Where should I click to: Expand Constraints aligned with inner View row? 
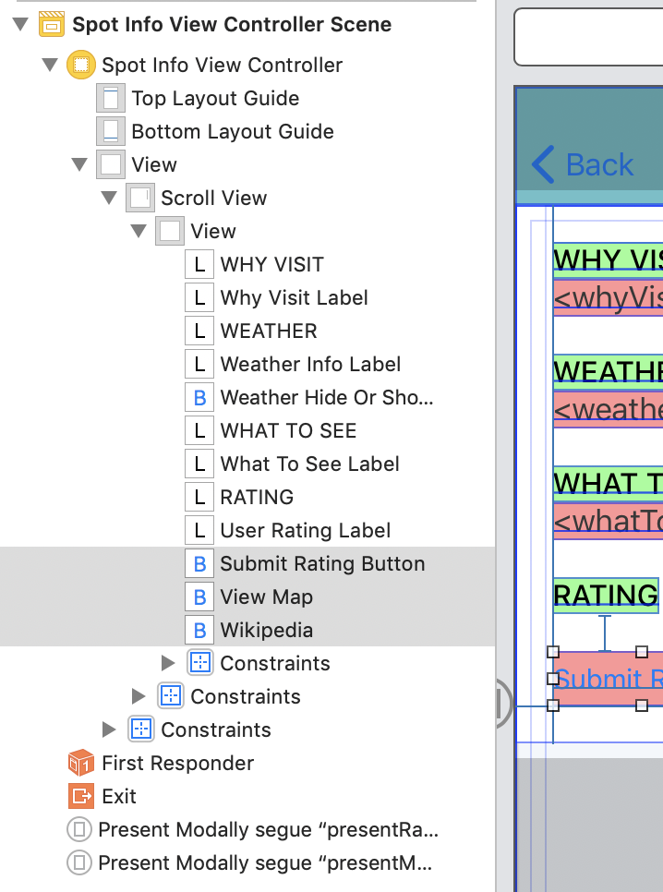pos(138,696)
